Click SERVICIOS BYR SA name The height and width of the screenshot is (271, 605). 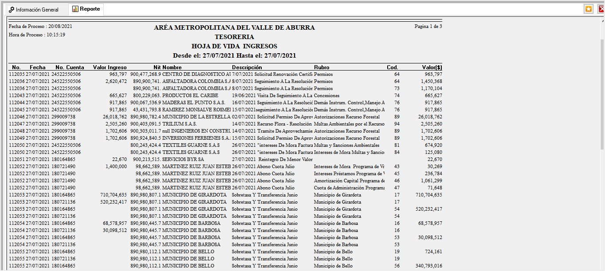[183, 160]
